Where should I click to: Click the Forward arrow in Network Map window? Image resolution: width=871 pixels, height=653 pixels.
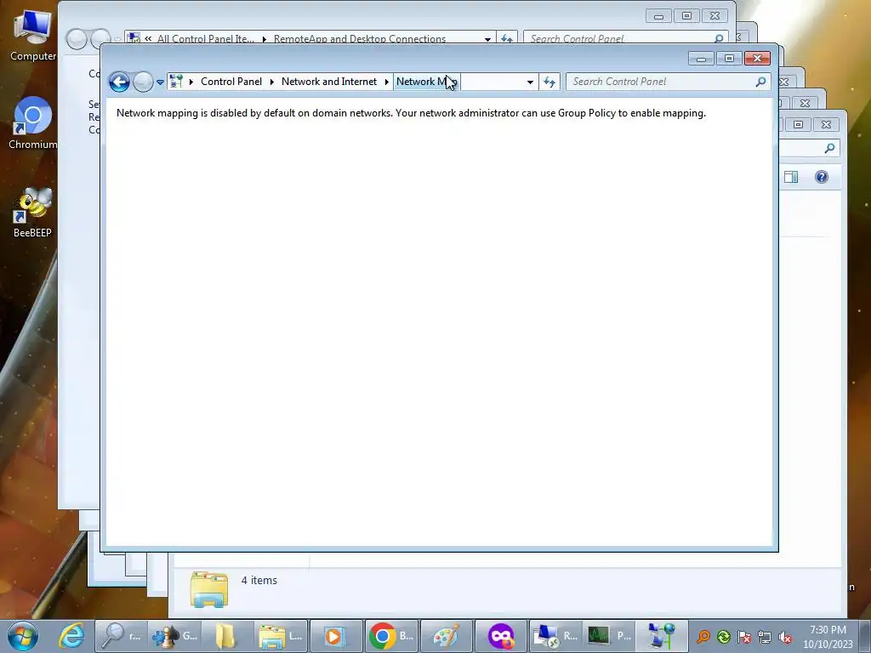(x=143, y=82)
